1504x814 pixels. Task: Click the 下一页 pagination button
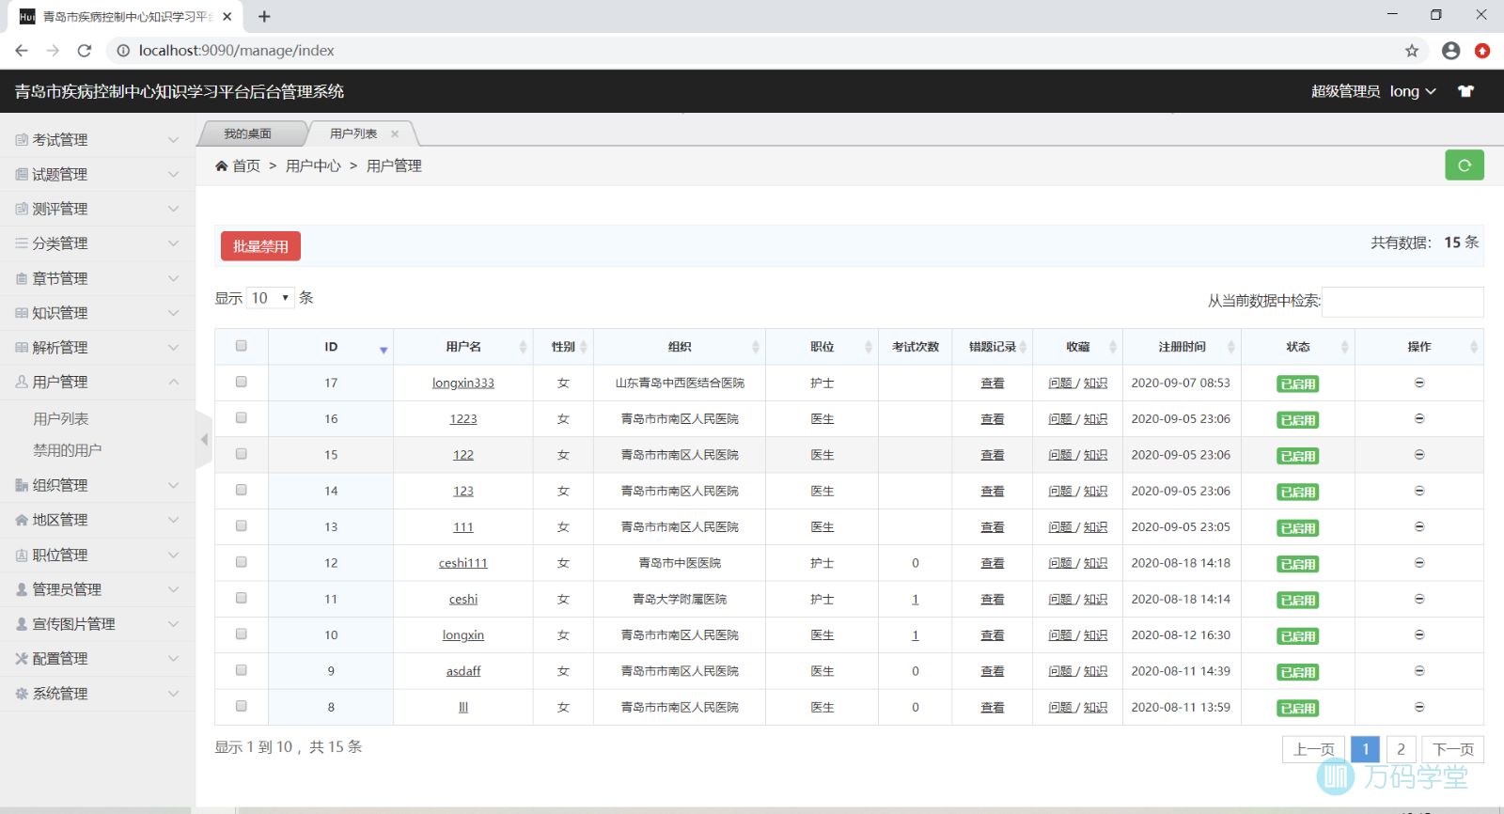click(1453, 749)
